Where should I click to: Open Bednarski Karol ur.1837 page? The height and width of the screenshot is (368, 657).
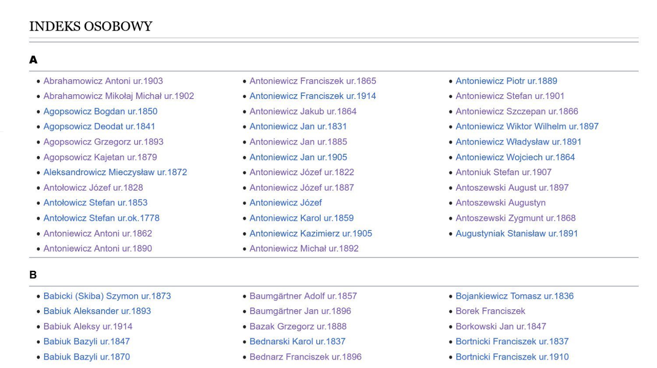click(x=297, y=341)
